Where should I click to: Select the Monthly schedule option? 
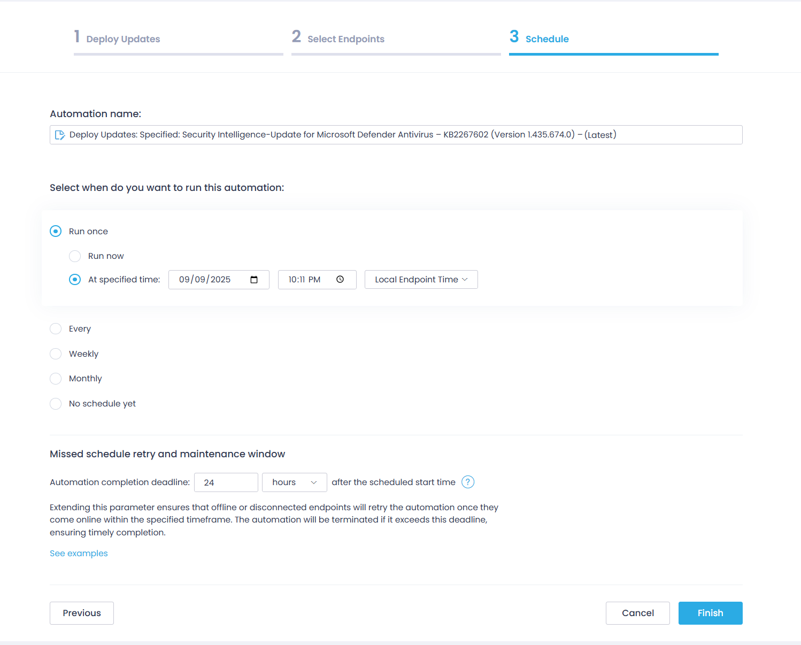[56, 379]
